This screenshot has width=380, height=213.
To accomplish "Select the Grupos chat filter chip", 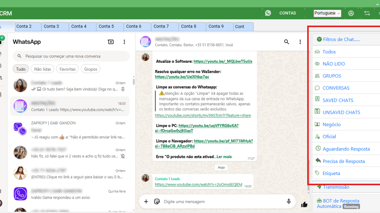I will [91, 69].
